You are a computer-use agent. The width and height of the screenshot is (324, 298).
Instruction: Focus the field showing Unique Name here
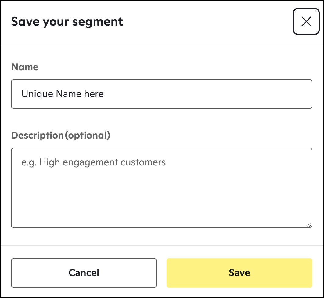pyautogui.click(x=162, y=94)
